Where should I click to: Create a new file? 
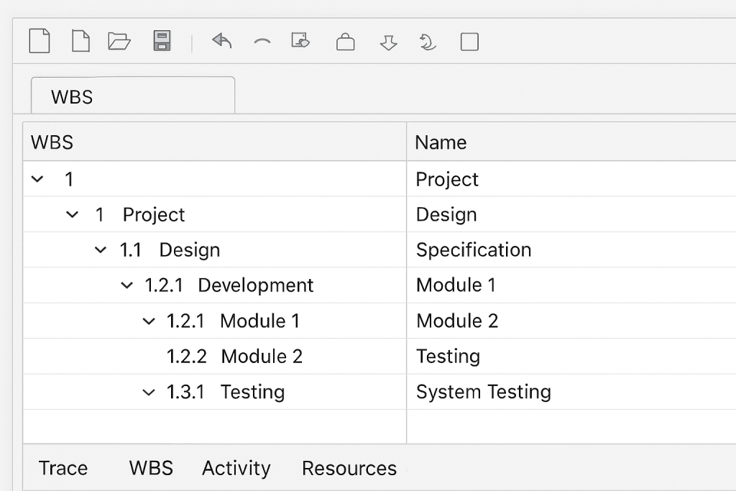click(x=40, y=42)
